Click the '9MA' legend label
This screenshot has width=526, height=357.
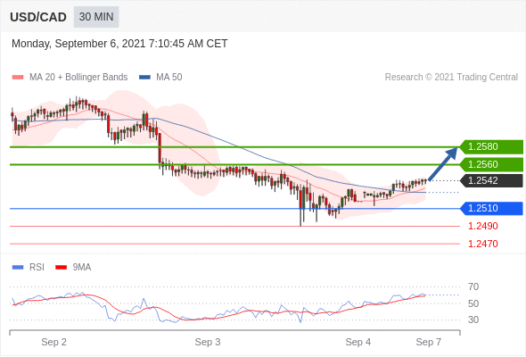pos(82,268)
